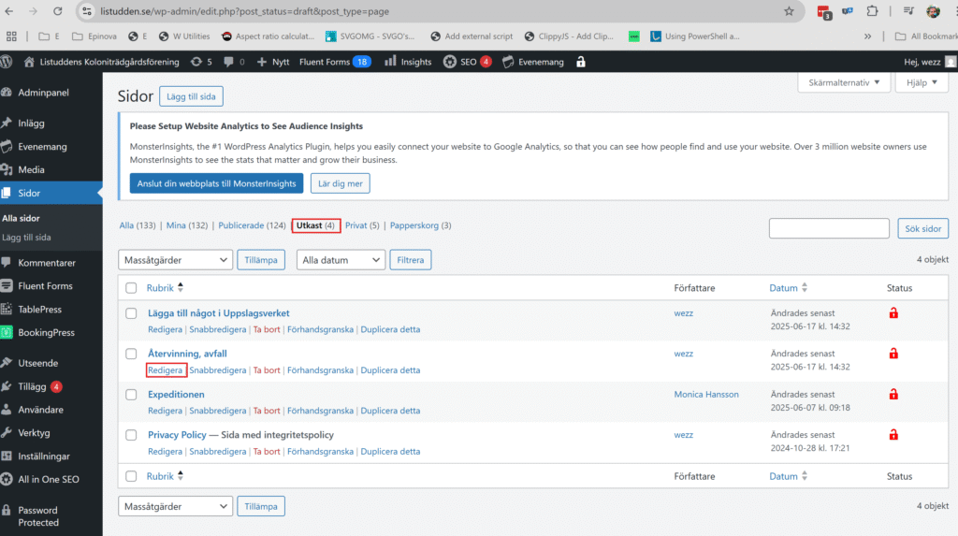Open Password Protected in sidebar
The image size is (958, 536).
coord(37,516)
